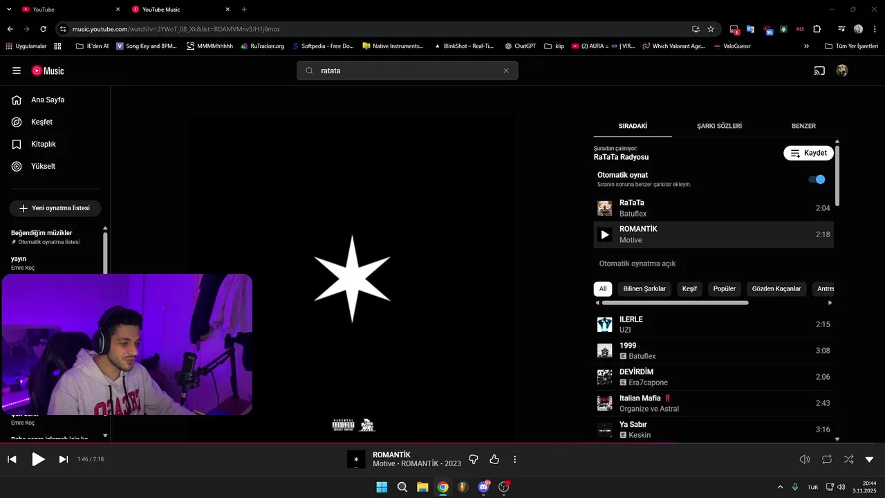Click the chip scrollbar left arrow

(x=597, y=303)
